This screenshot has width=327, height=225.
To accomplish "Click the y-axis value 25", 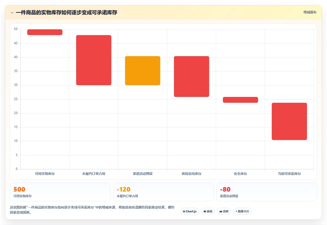I will pos(16,99).
